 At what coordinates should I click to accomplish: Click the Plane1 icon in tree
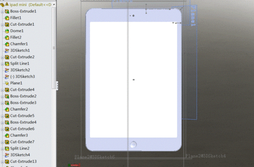pos(7,83)
